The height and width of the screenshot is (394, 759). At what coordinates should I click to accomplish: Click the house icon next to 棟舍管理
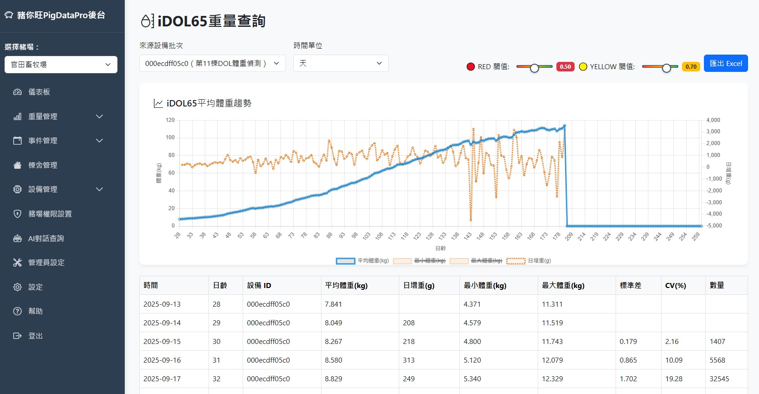point(17,165)
